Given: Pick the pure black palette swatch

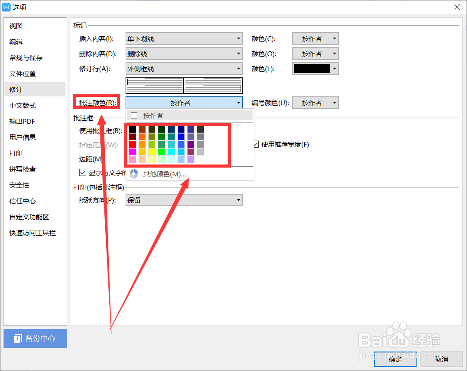Looking at the screenshot, I should pos(133,129).
